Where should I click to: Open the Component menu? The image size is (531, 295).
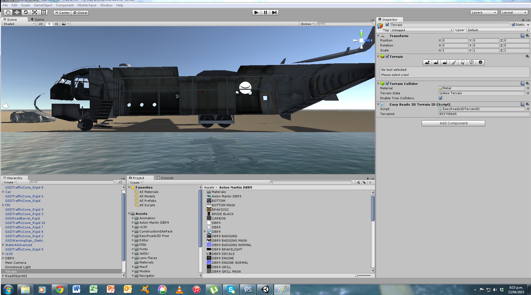point(65,5)
